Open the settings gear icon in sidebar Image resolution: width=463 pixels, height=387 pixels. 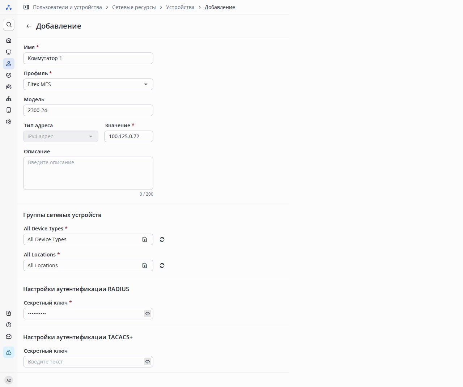[x=9, y=122]
